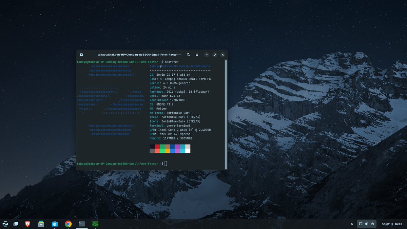Open the Files manager from taskbar
This screenshot has height=229, width=407.
[41, 224]
